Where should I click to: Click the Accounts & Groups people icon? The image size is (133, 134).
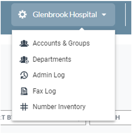(x=24, y=43)
